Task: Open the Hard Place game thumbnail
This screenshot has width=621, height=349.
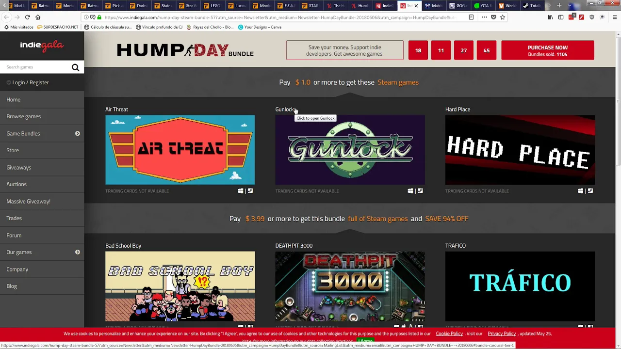Action: click(x=520, y=150)
